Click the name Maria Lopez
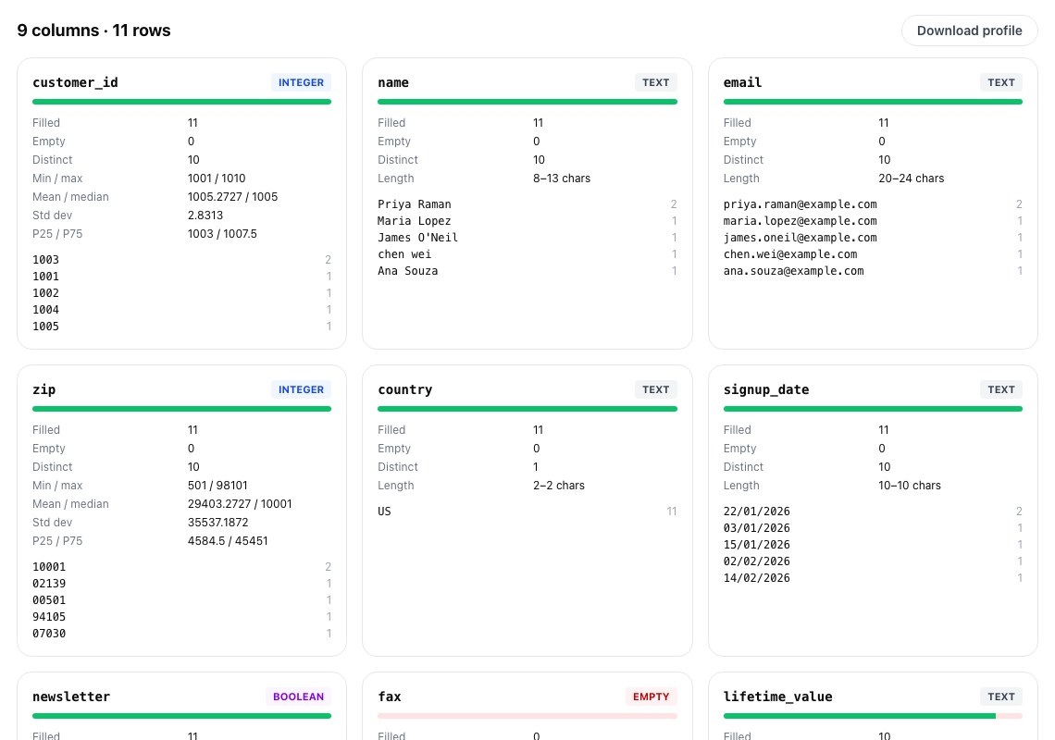The width and height of the screenshot is (1055, 740). point(415,221)
